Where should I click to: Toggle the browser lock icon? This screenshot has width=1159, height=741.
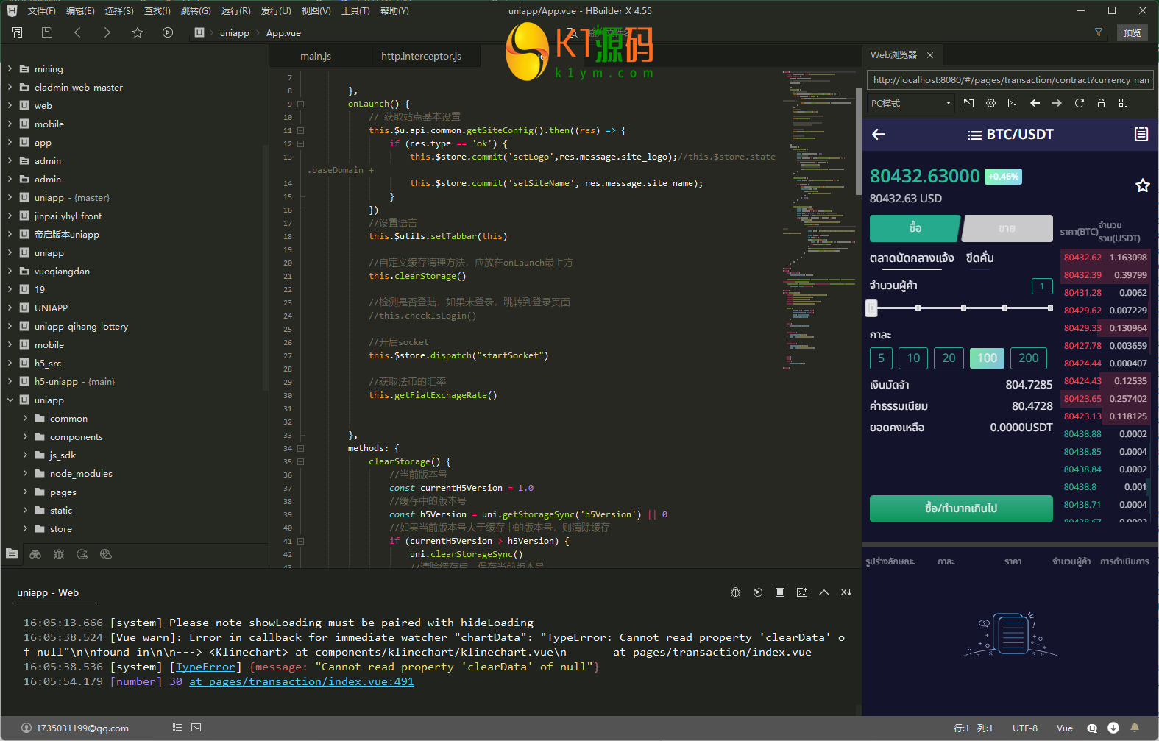1101,103
